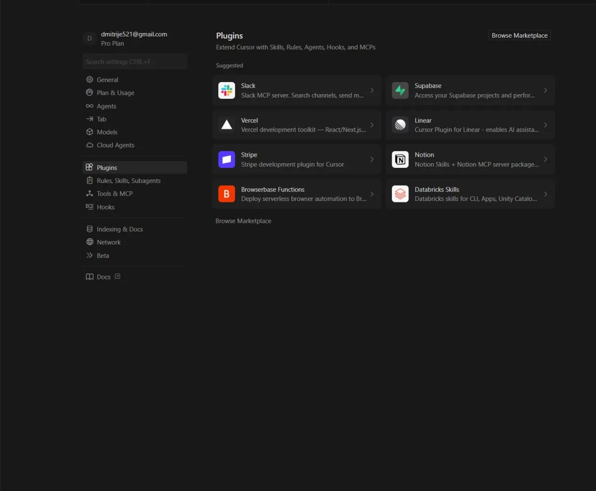The height and width of the screenshot is (491, 596).
Task: Click the Hooks list icon
Action: 89,207
